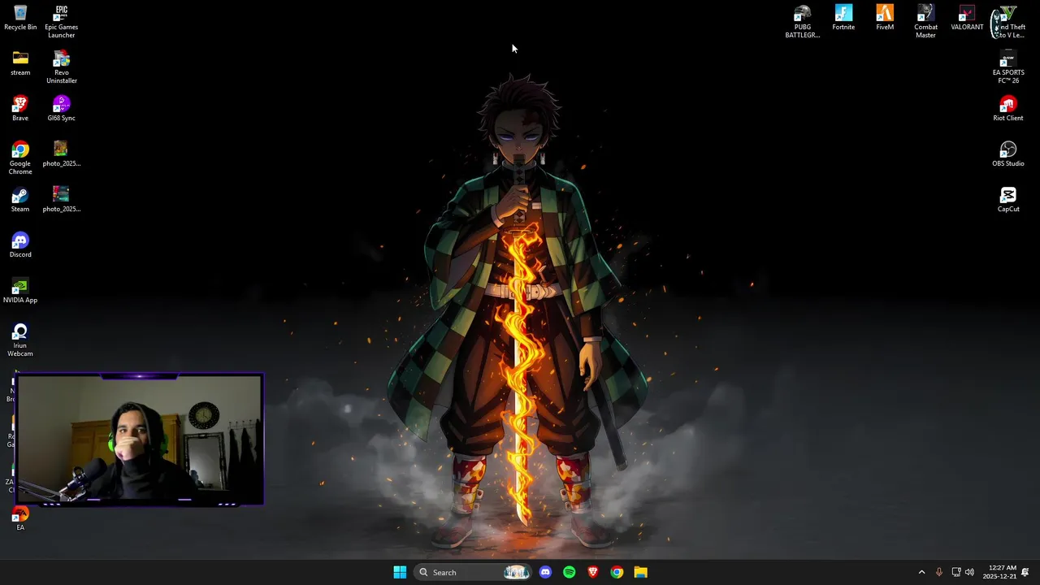1040x585 pixels.
Task: Open network settings from system tray
Action: (956, 572)
